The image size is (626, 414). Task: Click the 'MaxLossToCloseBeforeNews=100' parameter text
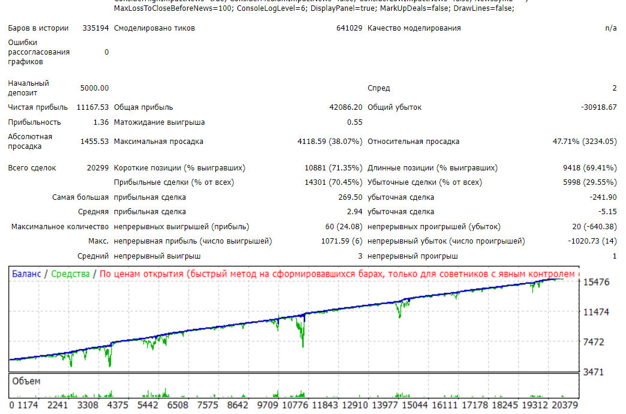174,8
